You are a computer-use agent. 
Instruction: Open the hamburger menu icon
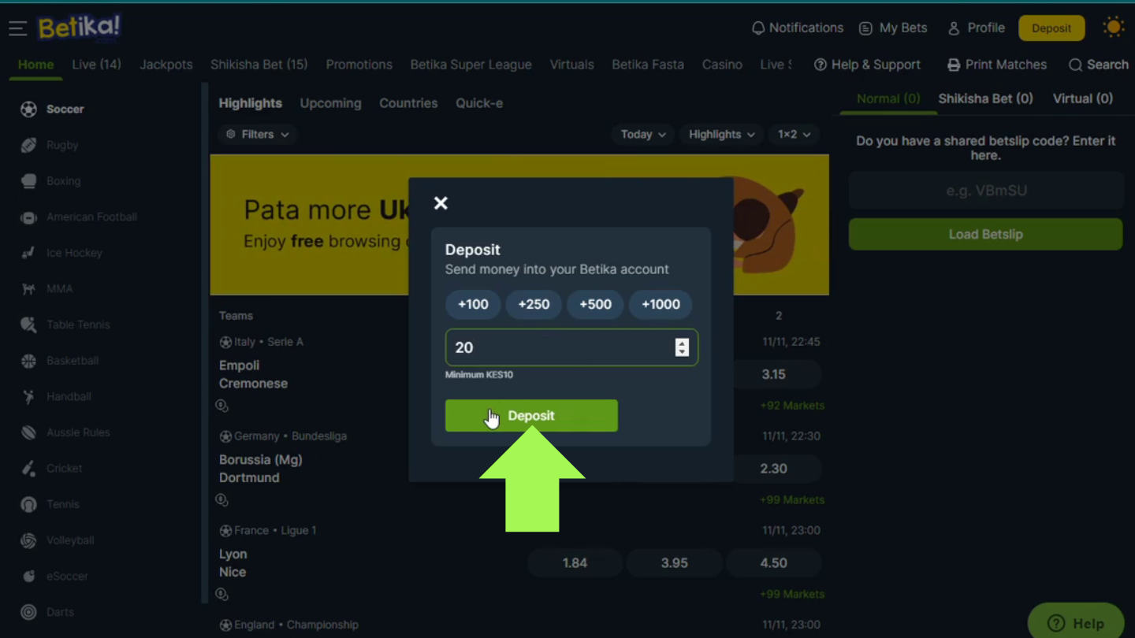pos(17,28)
